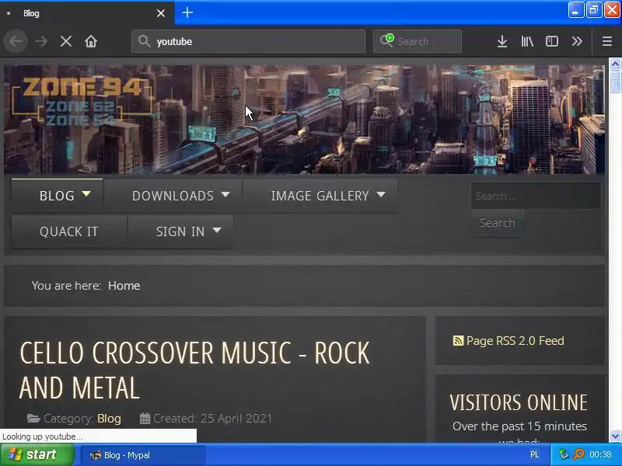This screenshot has width=622, height=466.
Task: Click the browser back arrow button
Action: coord(16,41)
